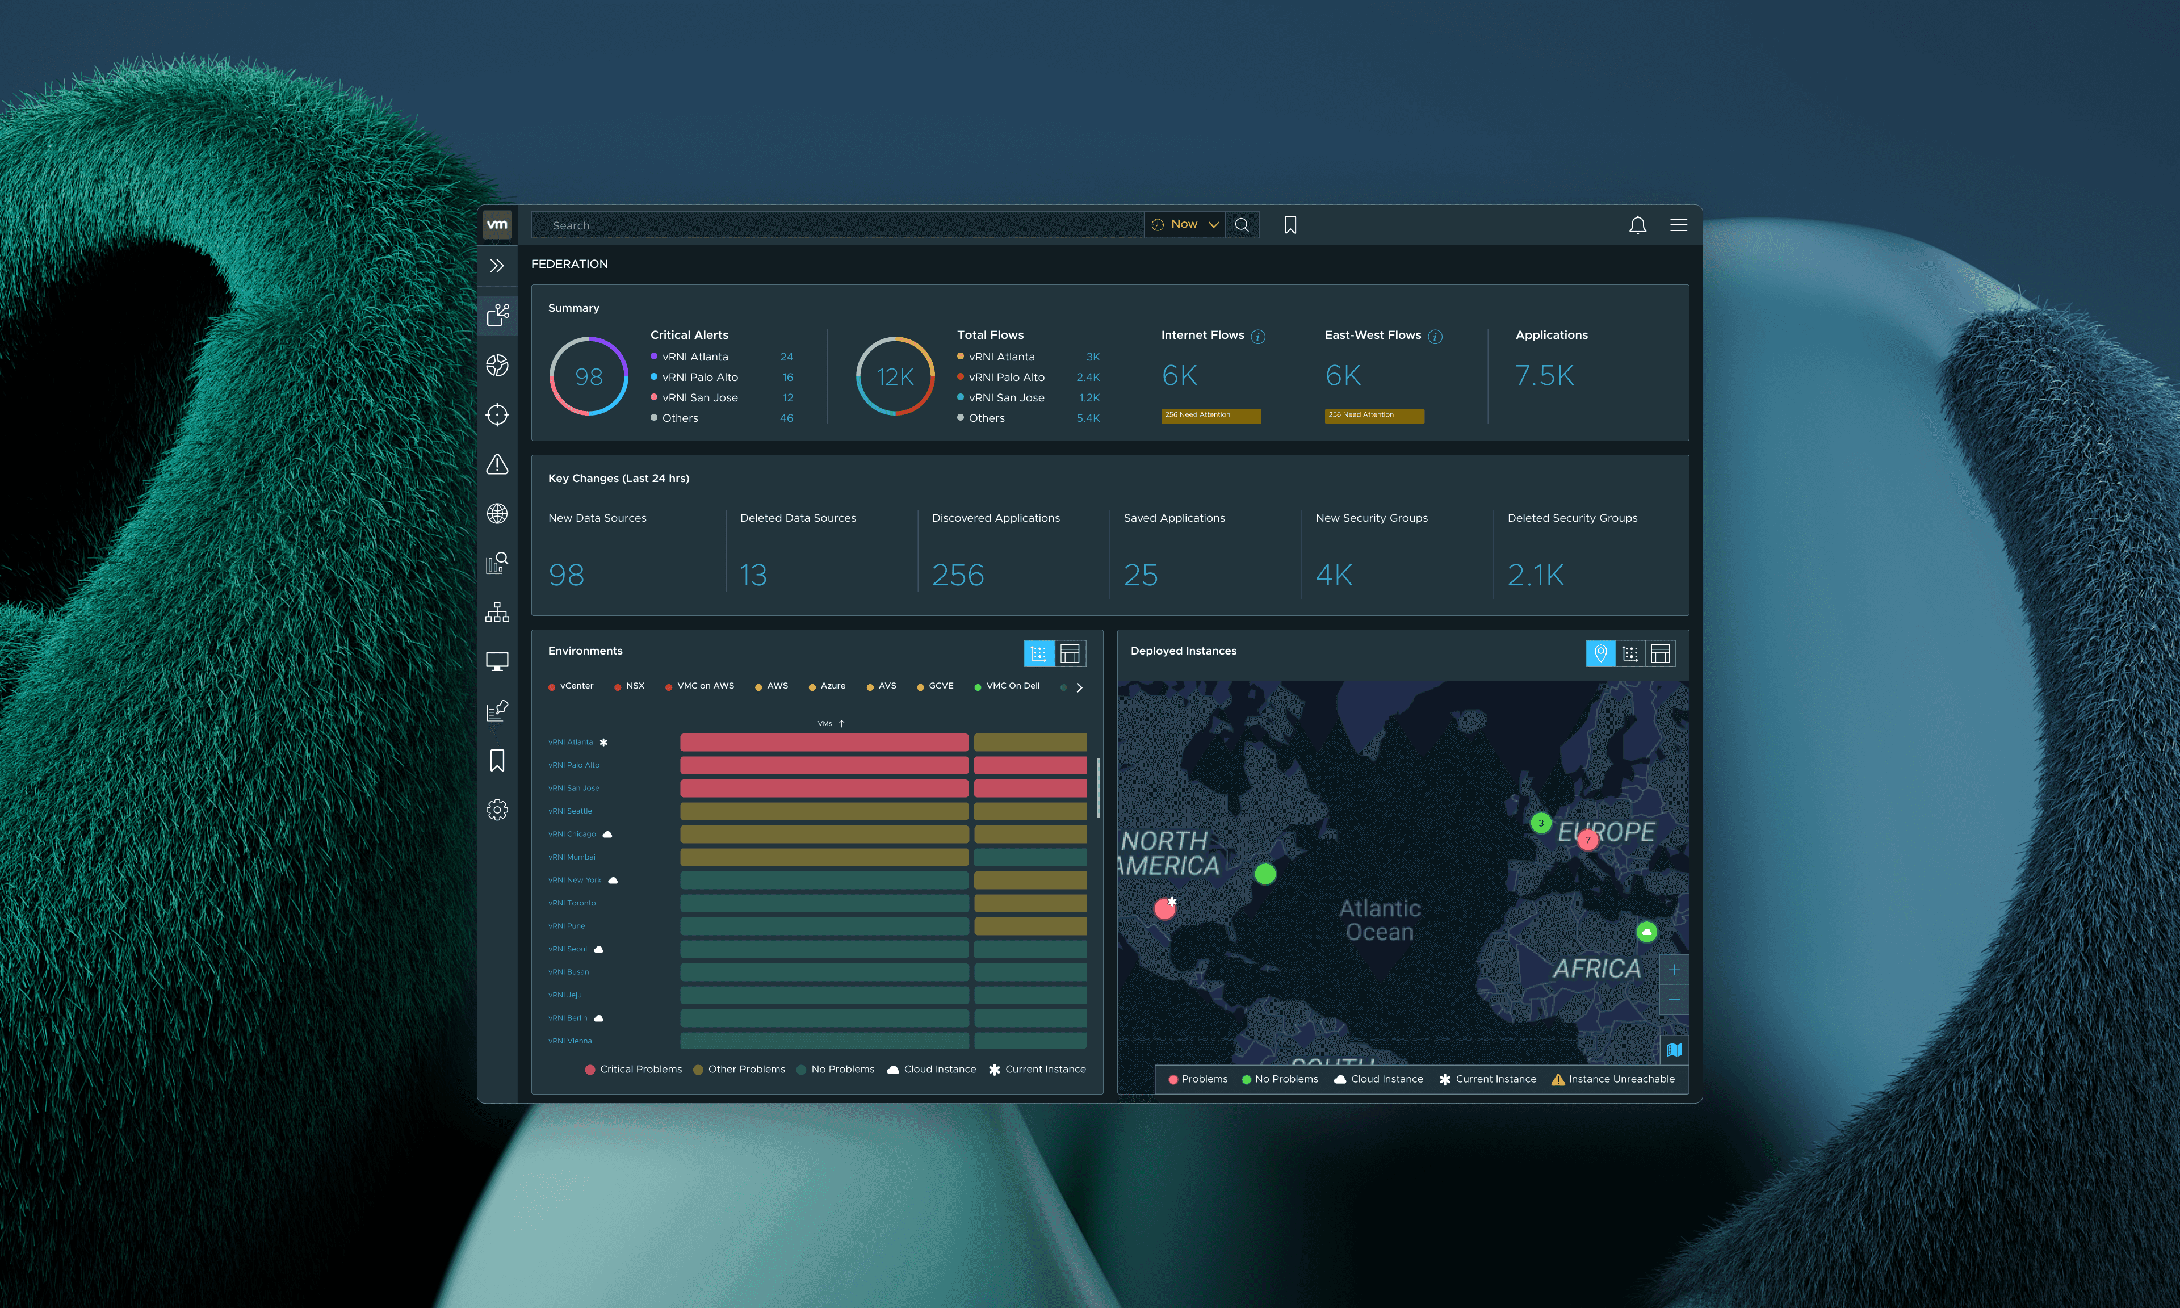Open the vRNI Palo Alto instance link
2180x1308 pixels.
click(573, 765)
